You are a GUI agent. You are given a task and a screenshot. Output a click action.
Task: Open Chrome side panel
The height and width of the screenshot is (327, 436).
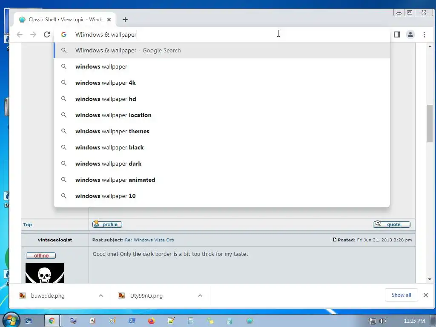397,34
